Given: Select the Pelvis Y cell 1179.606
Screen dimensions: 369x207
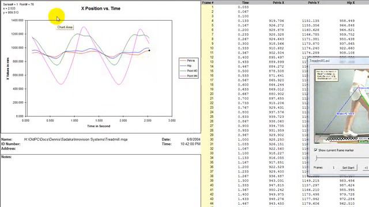Looking at the screenshot, I should tap(311, 204).
